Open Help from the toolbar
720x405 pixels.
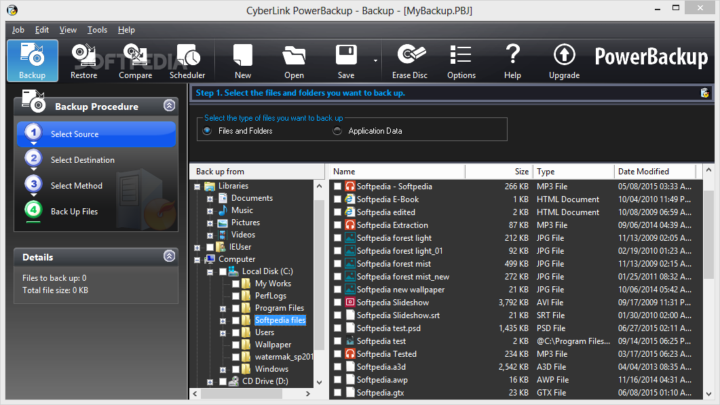click(x=512, y=60)
